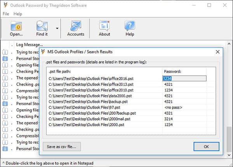Start searching with the Find it icon
The height and width of the screenshot is (167, 233).
coord(42,28)
